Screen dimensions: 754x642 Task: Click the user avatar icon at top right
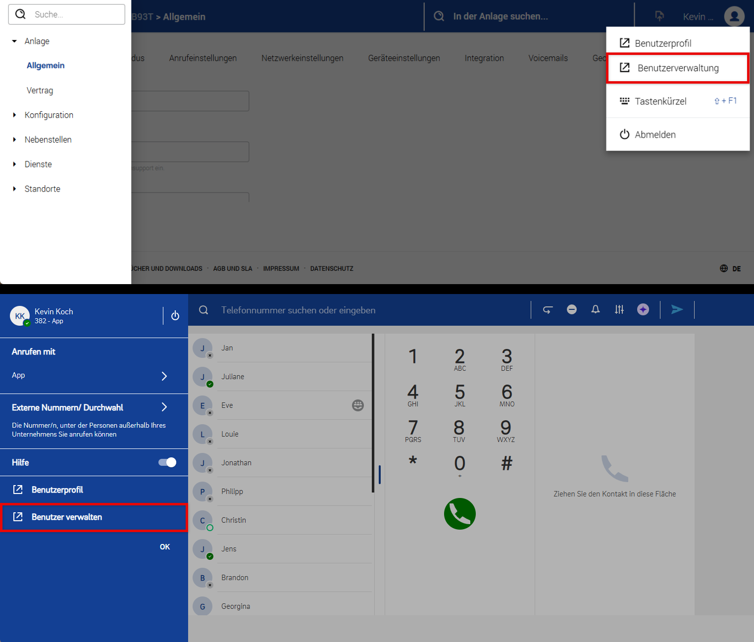click(x=734, y=16)
